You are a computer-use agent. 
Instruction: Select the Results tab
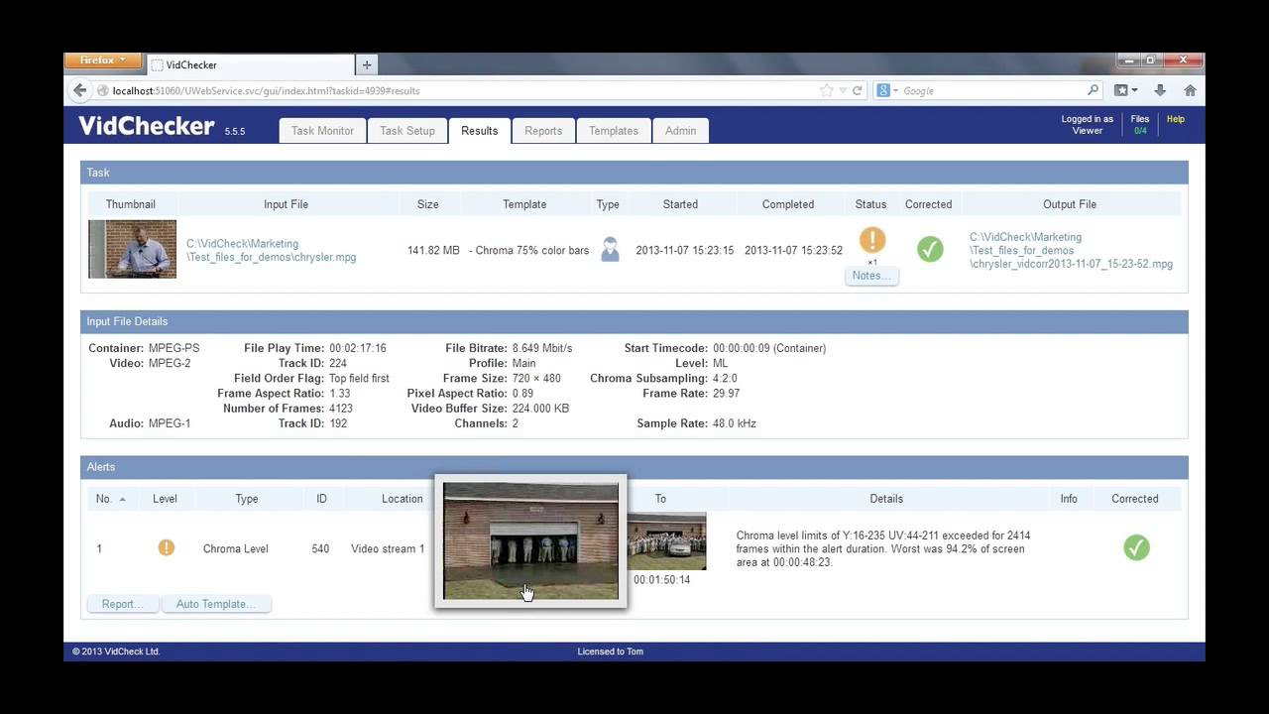pyautogui.click(x=480, y=131)
